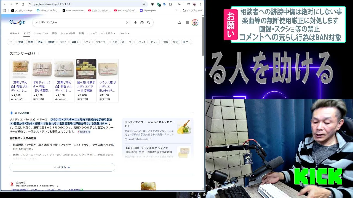Expand the もっと見る search category dropdown
This screenshot has height=198, width=353.
[x=108, y=33]
